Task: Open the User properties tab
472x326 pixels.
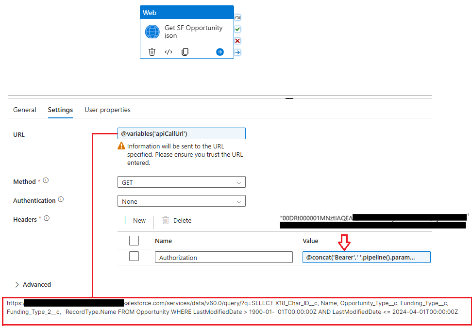Action: pyautogui.click(x=107, y=110)
